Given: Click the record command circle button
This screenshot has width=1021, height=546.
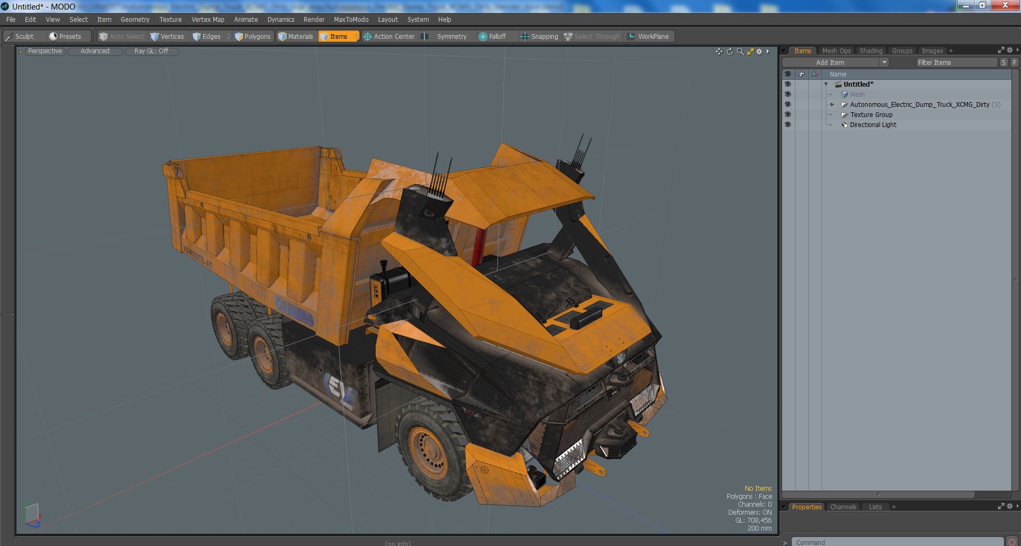Looking at the screenshot, I should coord(1012,542).
